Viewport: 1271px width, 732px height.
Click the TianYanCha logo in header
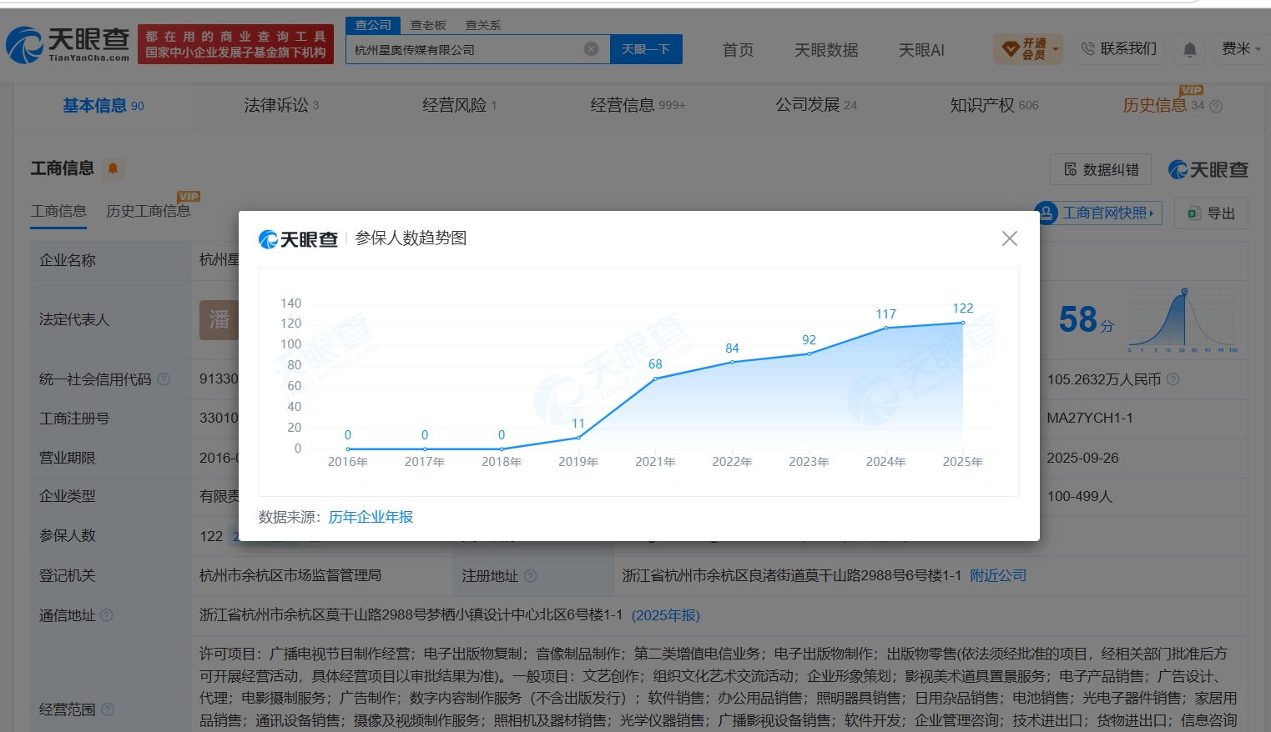tap(68, 43)
